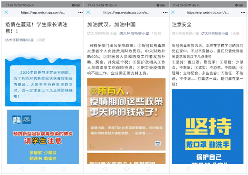Tap the back triangle on right phone
Viewport: 248px width, 175px height.
pyautogui.click(x=188, y=168)
